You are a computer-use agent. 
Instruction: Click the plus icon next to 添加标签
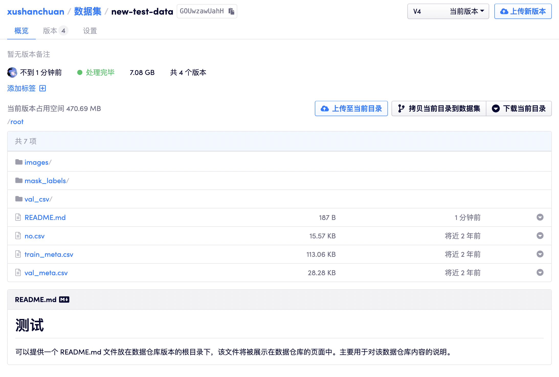[x=43, y=88]
